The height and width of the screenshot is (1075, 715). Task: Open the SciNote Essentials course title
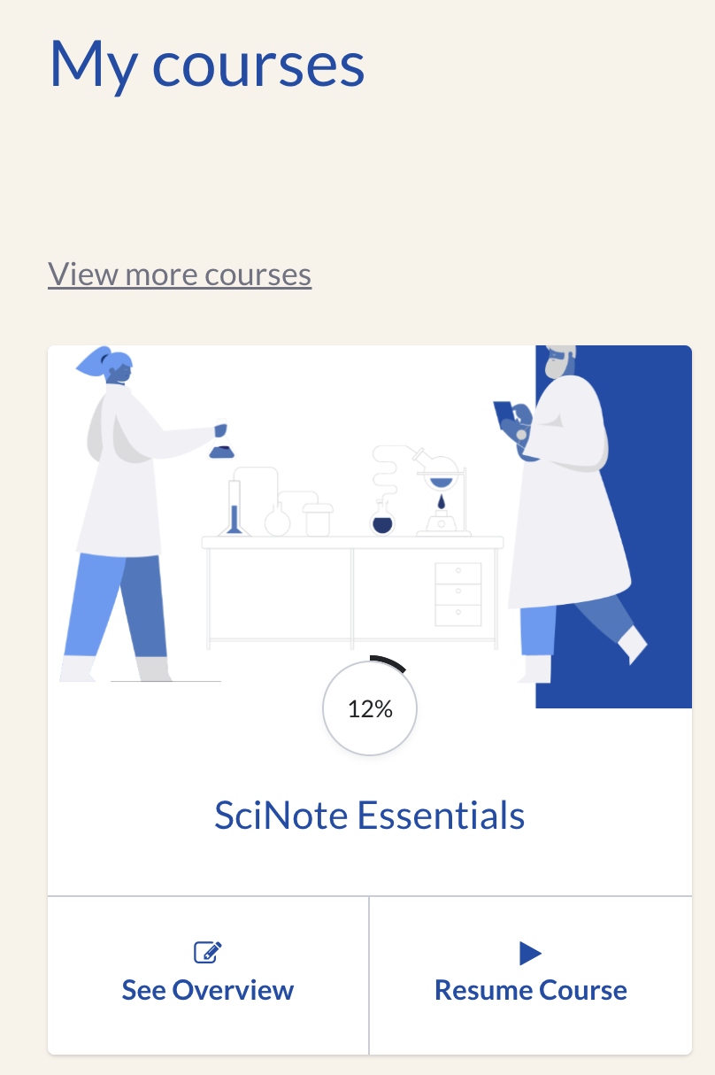pyautogui.click(x=370, y=815)
